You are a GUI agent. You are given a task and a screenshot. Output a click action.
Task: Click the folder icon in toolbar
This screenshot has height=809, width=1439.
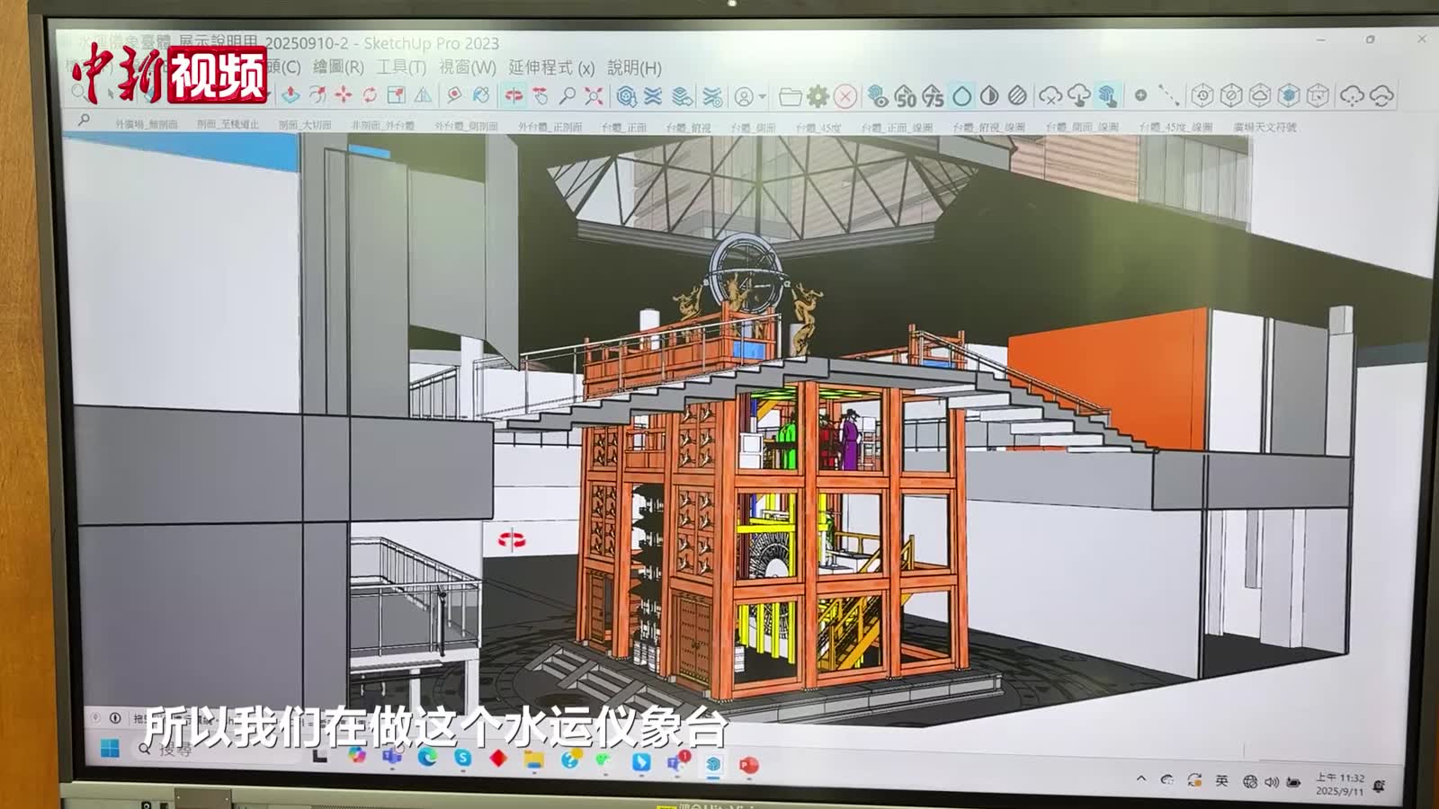[x=790, y=95]
